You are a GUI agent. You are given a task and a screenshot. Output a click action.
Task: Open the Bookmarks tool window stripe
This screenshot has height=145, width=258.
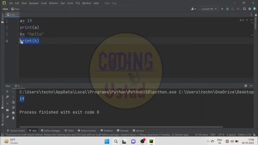tap(2, 102)
